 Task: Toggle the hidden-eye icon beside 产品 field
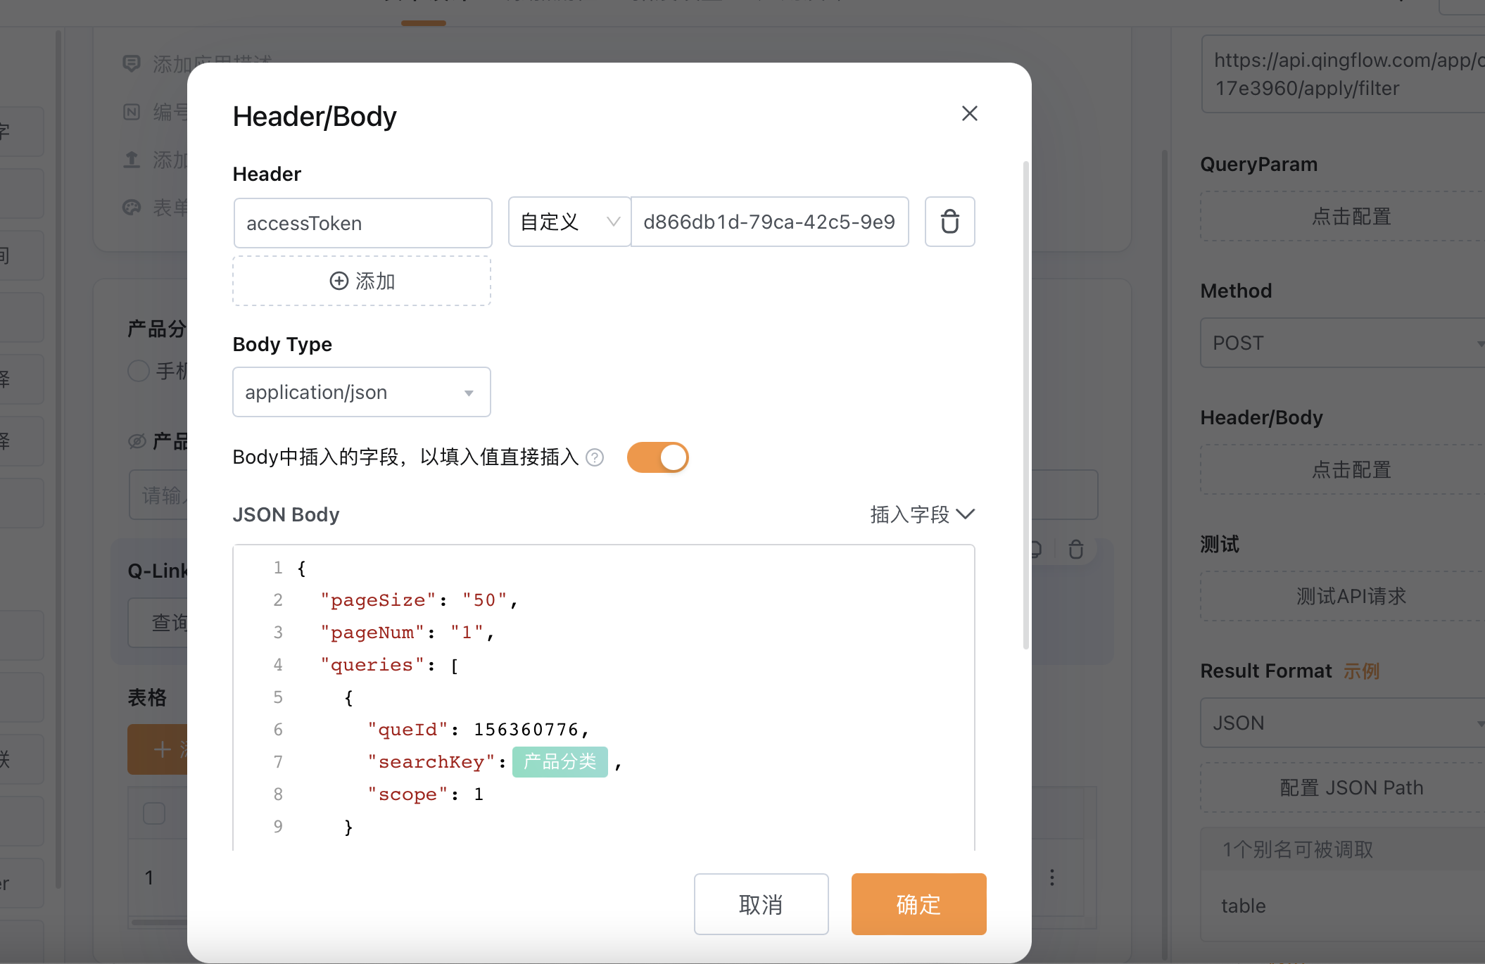click(137, 441)
